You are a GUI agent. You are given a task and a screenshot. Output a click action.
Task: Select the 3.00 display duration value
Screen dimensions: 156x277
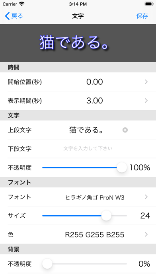[x=95, y=101]
